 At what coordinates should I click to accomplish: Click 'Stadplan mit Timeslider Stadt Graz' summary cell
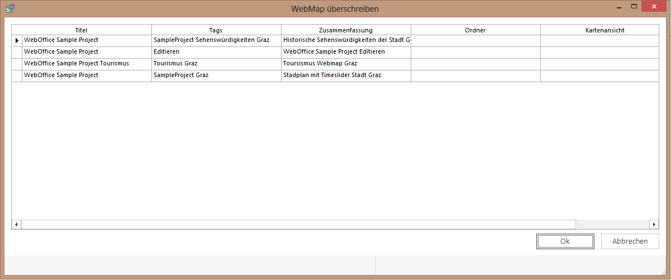click(346, 76)
